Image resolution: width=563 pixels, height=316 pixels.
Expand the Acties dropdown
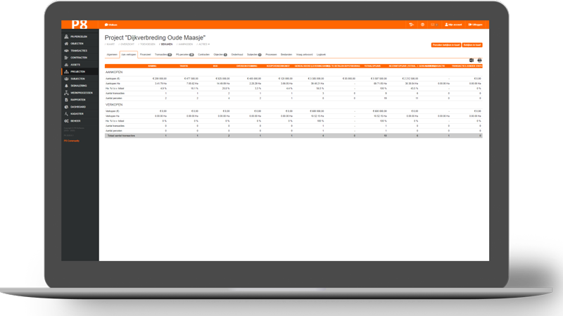204,44
